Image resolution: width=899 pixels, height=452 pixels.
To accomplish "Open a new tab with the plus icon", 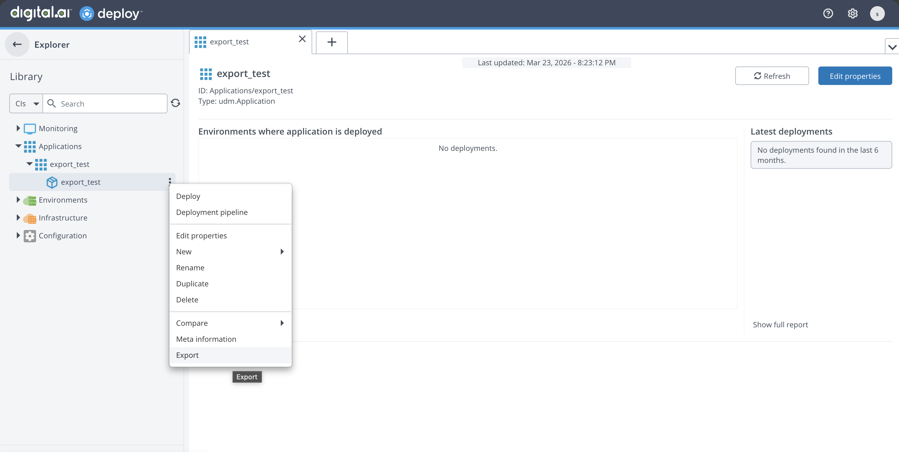I will click(x=332, y=42).
